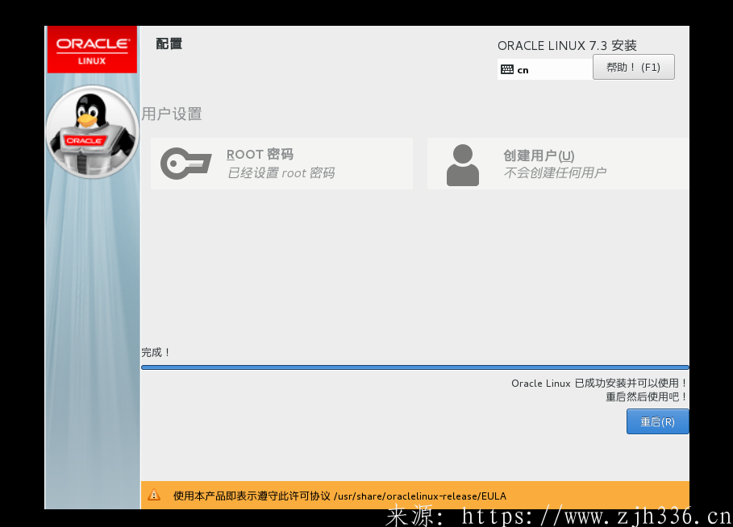This screenshot has height=527, width=733.
Task: Click the 已经设置 root 密码 status text
Action: [281, 172]
